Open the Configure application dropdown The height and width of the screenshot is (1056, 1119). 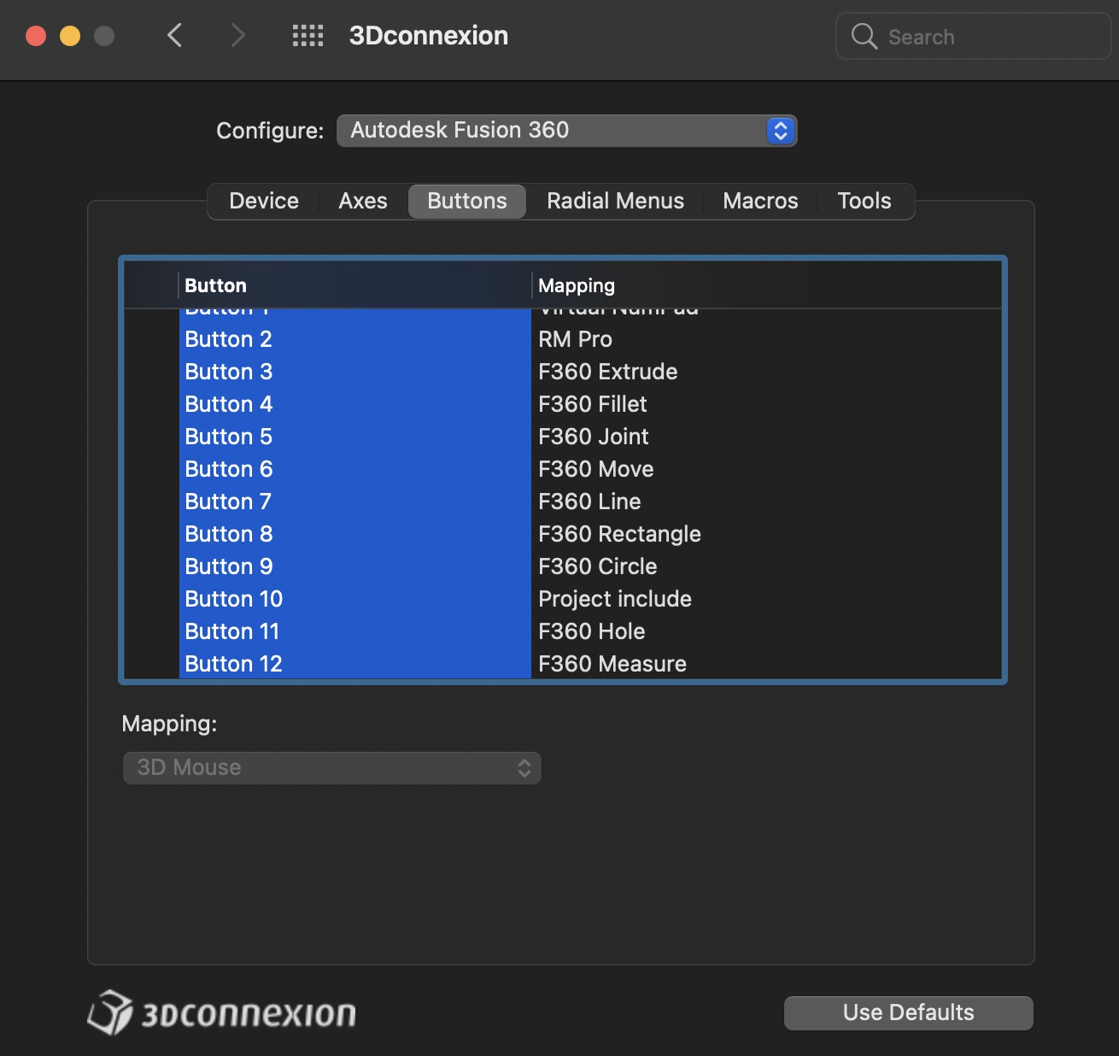tap(566, 131)
